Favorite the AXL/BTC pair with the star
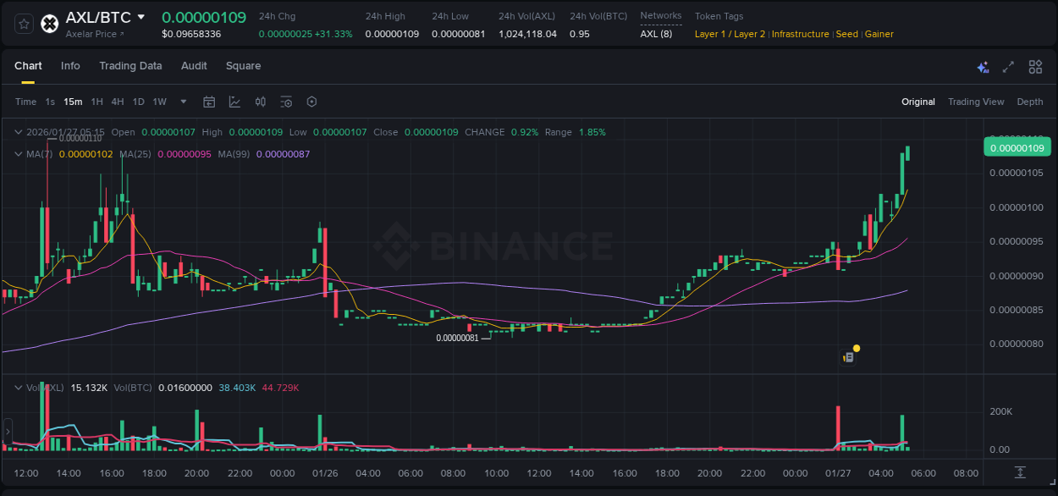1058x496 pixels. [24, 23]
